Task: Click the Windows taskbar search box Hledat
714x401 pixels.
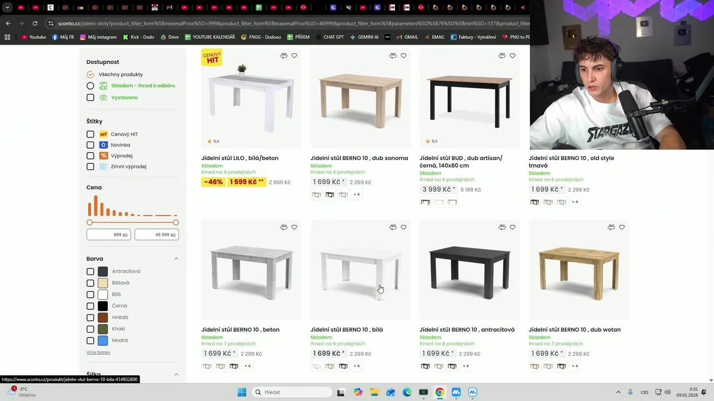Action: (x=291, y=392)
